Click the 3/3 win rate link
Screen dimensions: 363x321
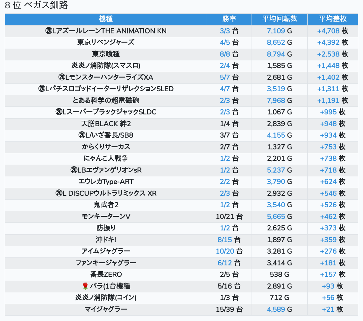pyautogui.click(x=225, y=31)
